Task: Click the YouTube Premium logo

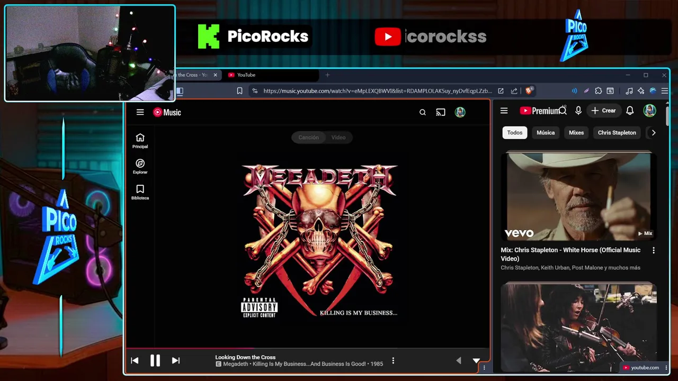Action: [x=539, y=111]
